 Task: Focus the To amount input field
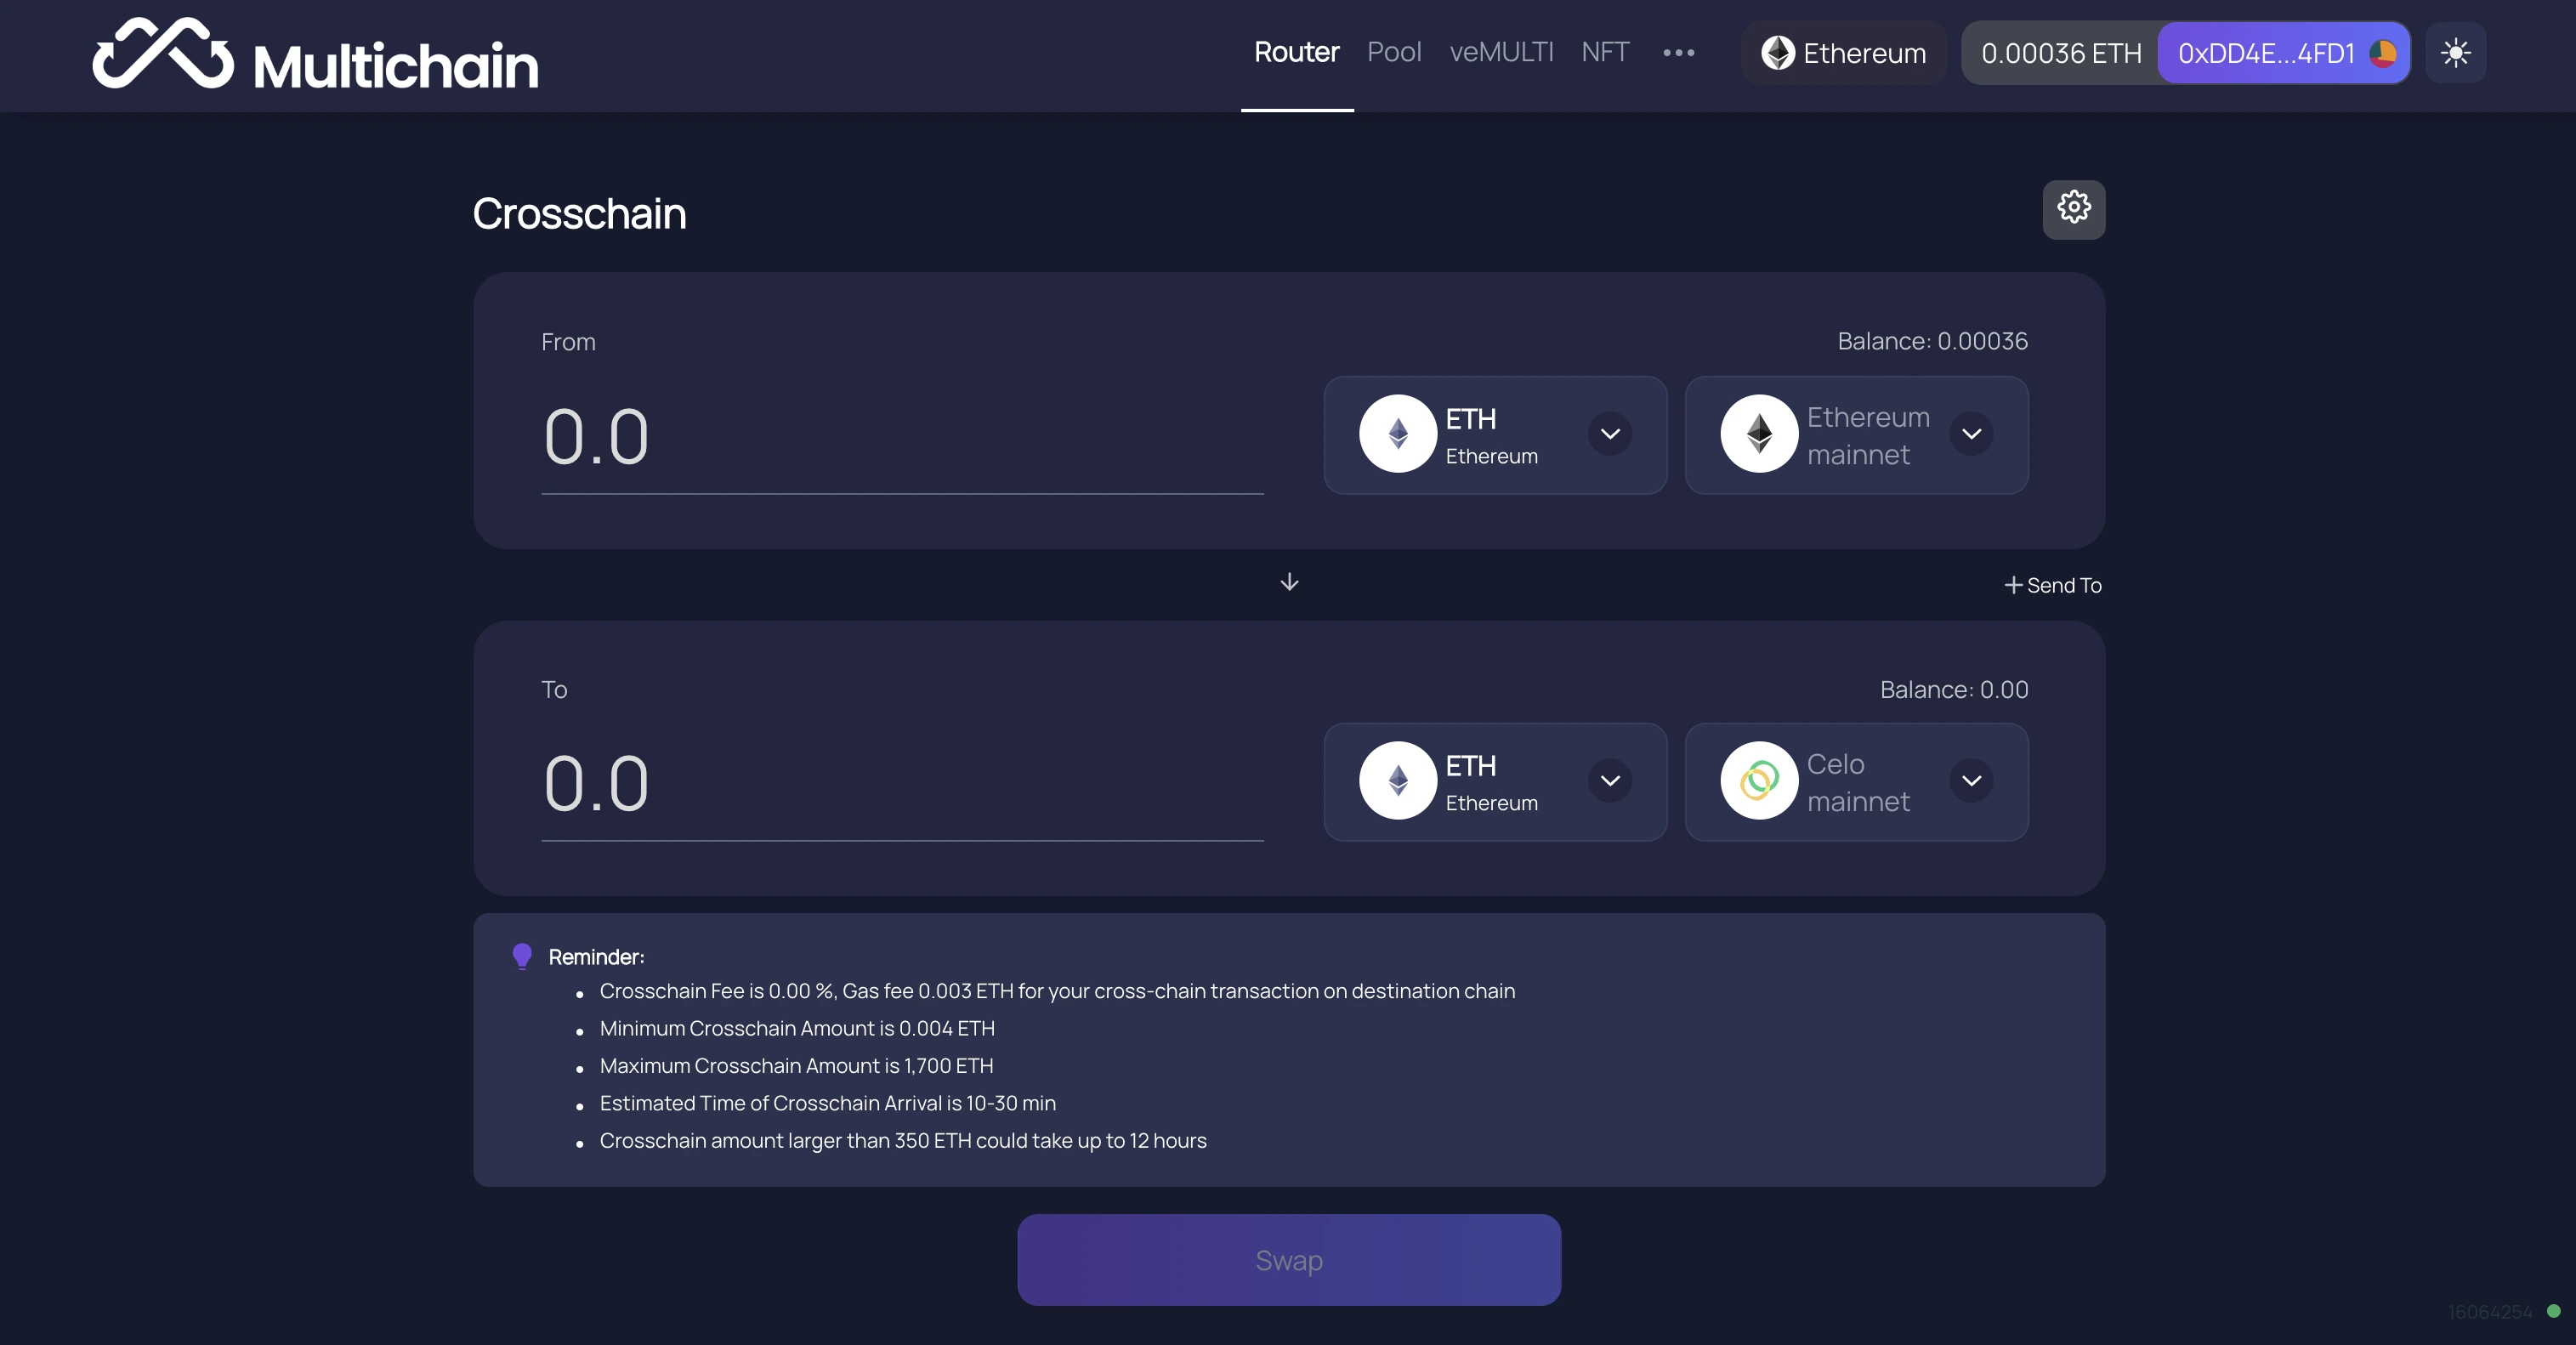click(x=902, y=785)
